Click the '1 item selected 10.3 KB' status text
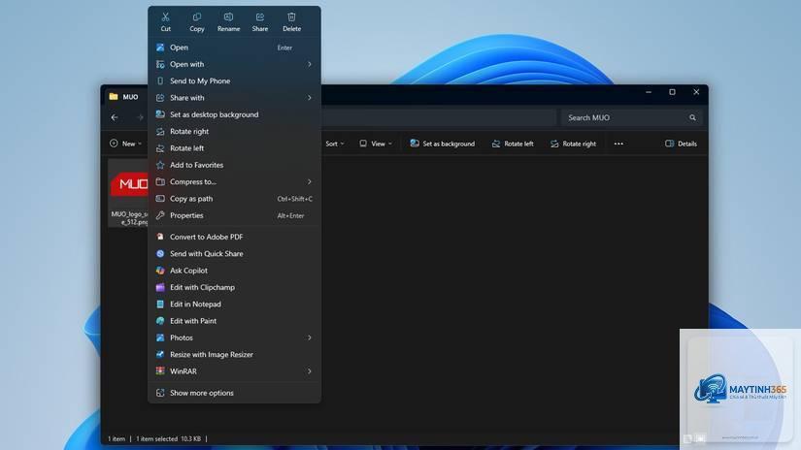 pyautogui.click(x=169, y=438)
